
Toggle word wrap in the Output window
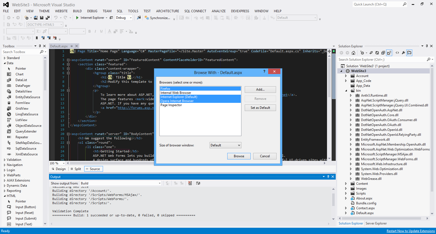(198, 183)
